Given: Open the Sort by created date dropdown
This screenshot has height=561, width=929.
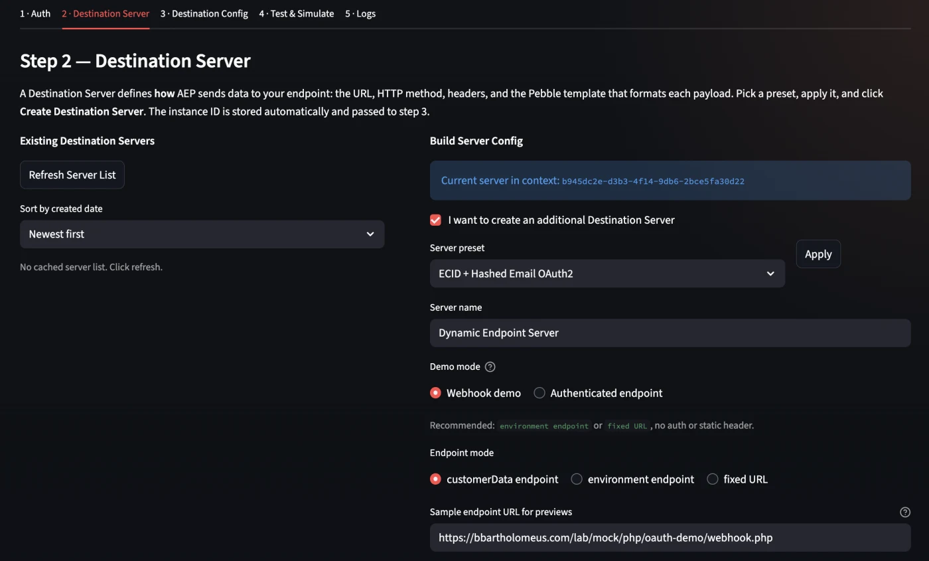Looking at the screenshot, I should pos(202,234).
